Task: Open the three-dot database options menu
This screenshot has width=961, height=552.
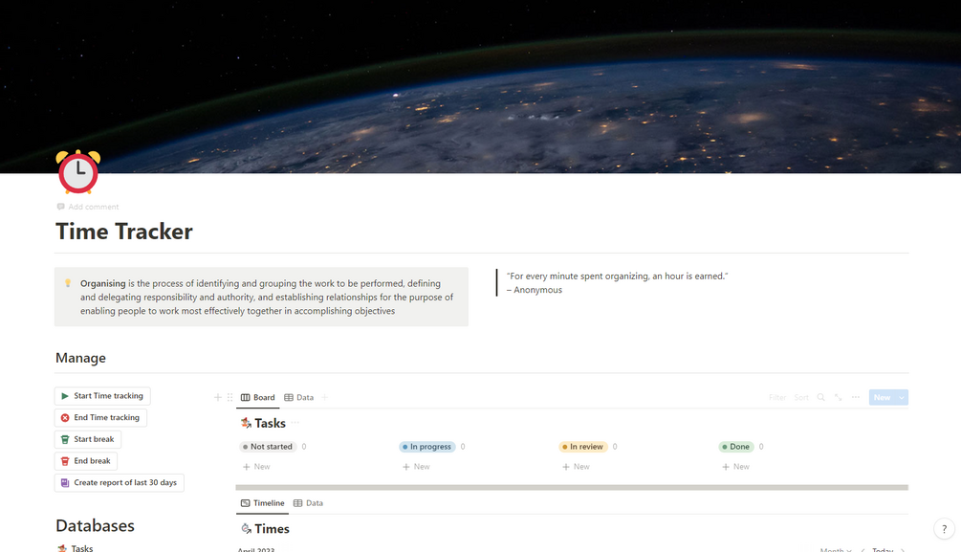Action: click(856, 397)
